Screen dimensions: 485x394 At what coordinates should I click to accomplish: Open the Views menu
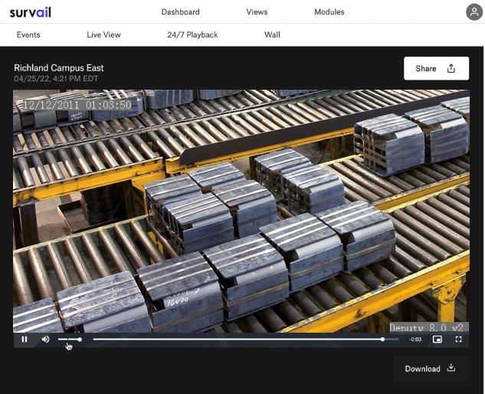point(257,11)
